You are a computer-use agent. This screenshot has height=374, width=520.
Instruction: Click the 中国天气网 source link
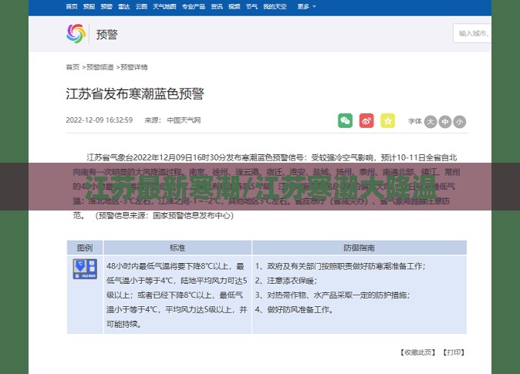pos(184,120)
